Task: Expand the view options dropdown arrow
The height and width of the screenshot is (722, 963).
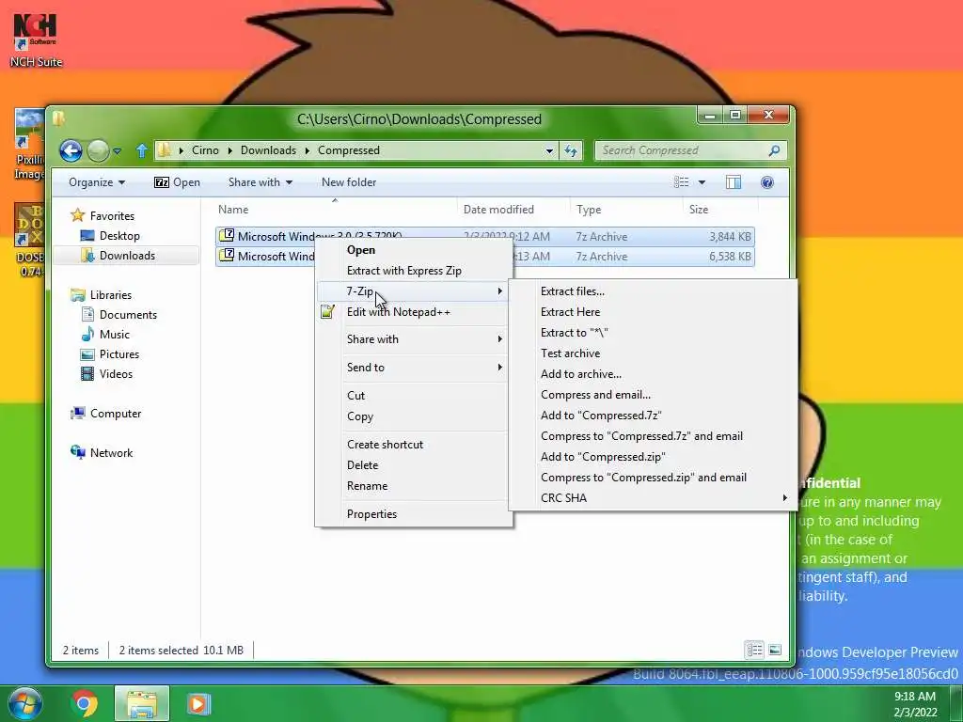Action: click(702, 182)
